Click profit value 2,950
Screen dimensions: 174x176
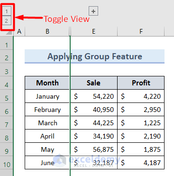point(141,110)
